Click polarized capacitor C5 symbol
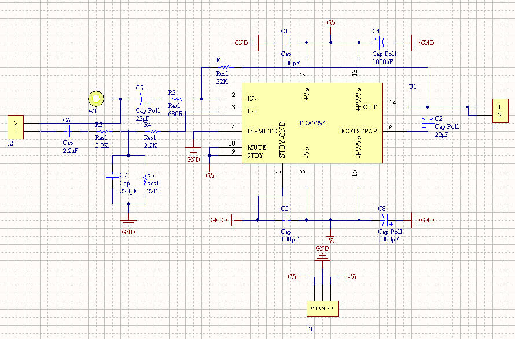Image resolution: width=515 pixels, height=339 pixels. [x=145, y=99]
